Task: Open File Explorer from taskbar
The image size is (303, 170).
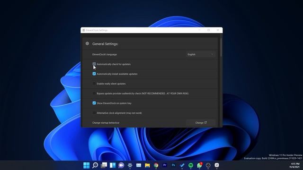Action: 147,165
